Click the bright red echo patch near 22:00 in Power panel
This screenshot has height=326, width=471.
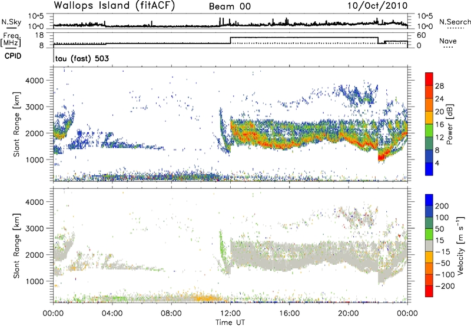382,157
